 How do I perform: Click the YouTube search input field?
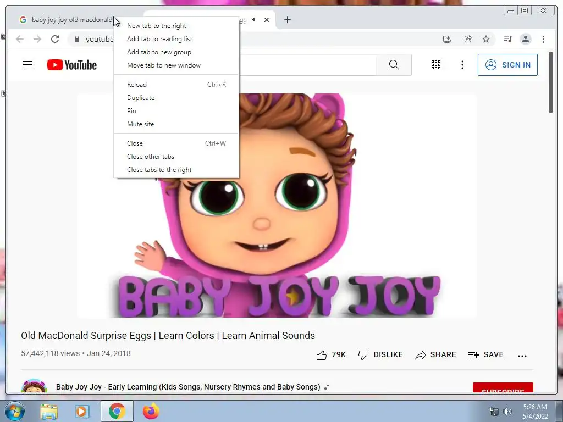[308, 65]
